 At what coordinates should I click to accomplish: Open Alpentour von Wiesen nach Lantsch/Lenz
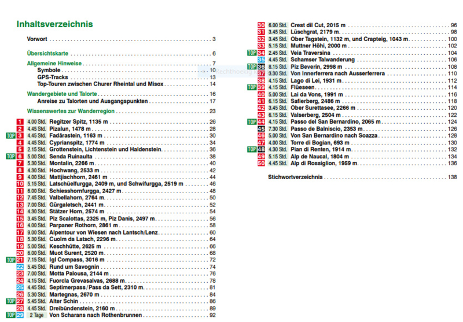104,232
